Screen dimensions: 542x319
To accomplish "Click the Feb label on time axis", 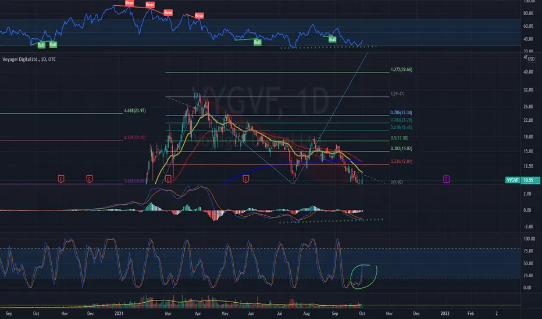I will (x=471, y=313).
